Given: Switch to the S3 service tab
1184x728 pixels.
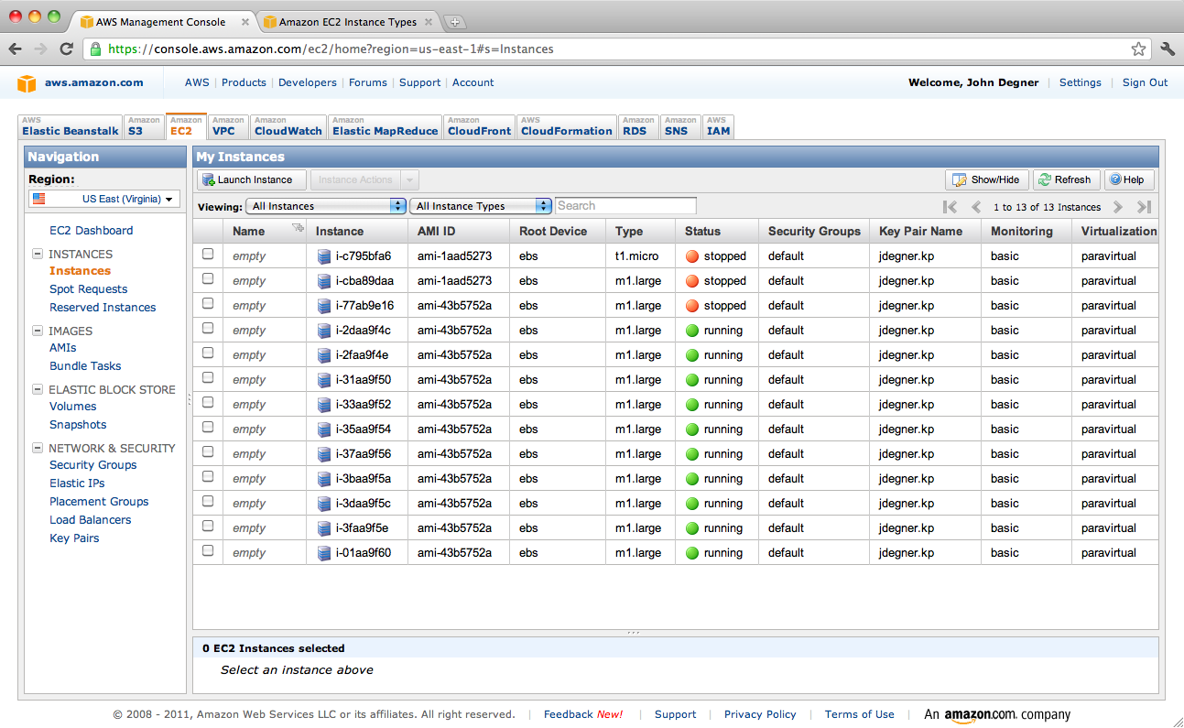Looking at the screenshot, I should 144,126.
